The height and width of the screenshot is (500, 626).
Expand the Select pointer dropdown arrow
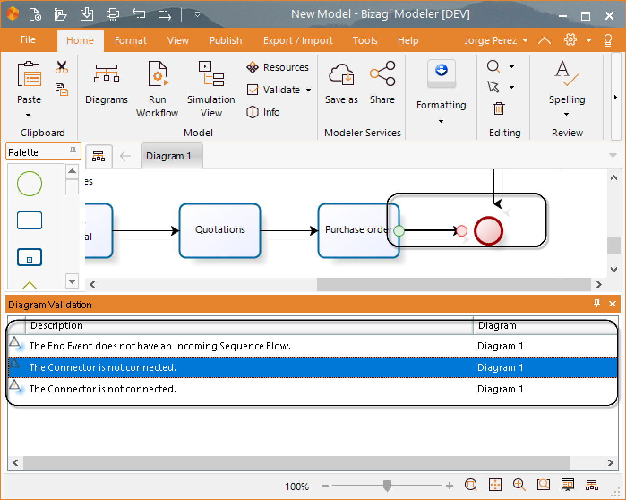512,87
